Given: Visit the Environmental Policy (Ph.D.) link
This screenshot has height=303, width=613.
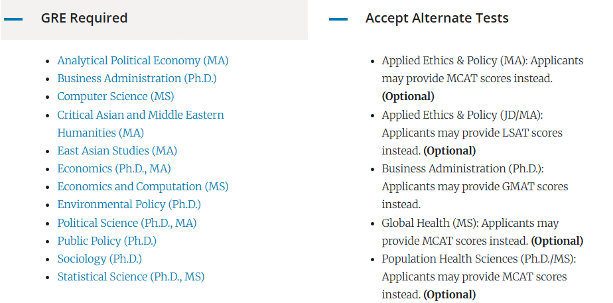Looking at the screenshot, I should pyautogui.click(x=129, y=205).
